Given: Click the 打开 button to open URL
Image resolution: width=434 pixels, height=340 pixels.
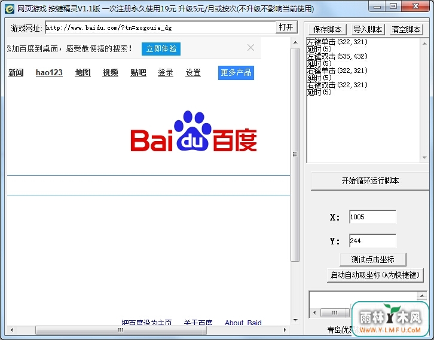Looking at the screenshot, I should click(286, 27).
